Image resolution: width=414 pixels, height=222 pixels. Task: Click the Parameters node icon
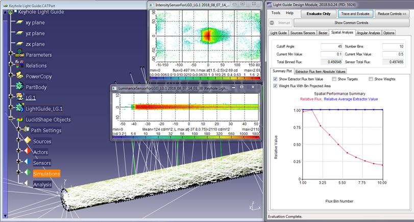(20, 54)
